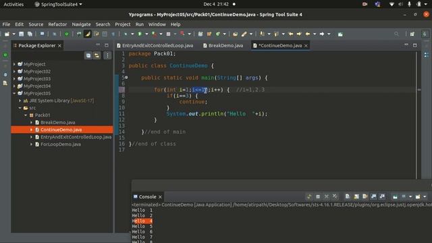Switch to EntryAndExitControlledLoop.java editor tab
Viewport: 432px width, 243px height.
155,45
